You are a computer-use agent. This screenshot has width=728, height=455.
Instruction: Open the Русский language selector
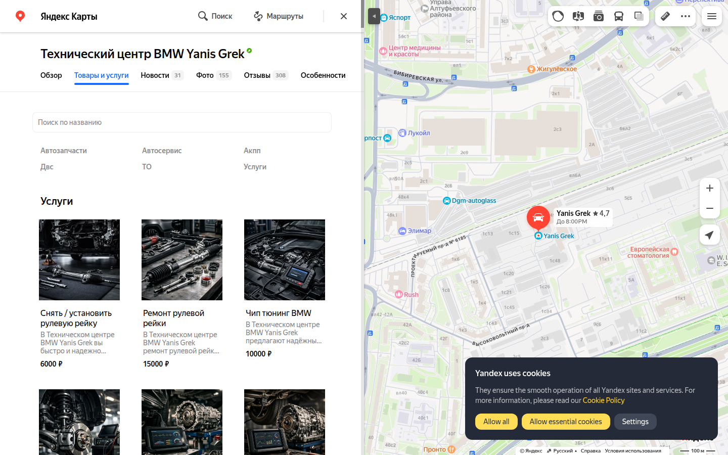(562, 451)
